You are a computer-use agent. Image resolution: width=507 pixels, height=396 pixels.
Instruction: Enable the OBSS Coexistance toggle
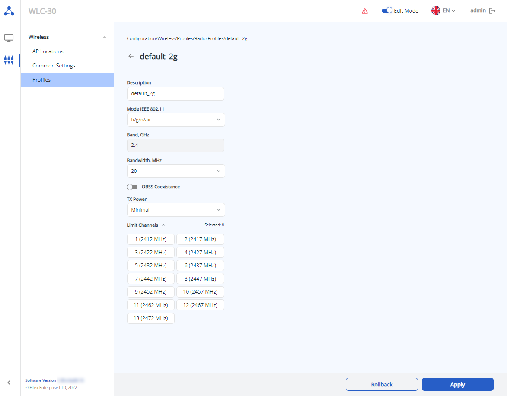pos(132,187)
